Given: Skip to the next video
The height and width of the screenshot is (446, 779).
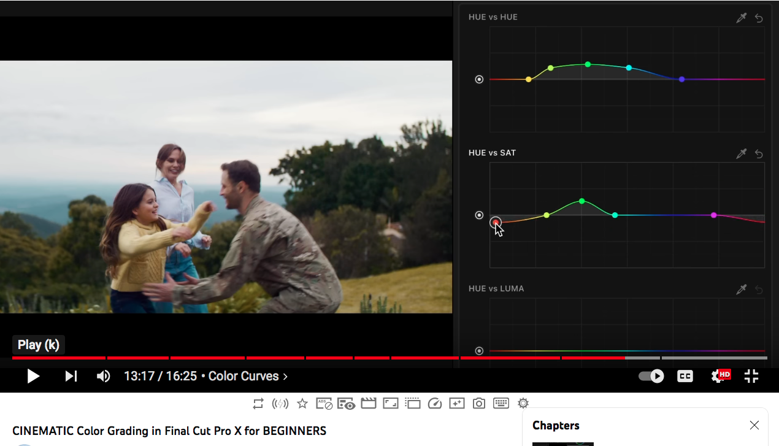Looking at the screenshot, I should (x=71, y=376).
